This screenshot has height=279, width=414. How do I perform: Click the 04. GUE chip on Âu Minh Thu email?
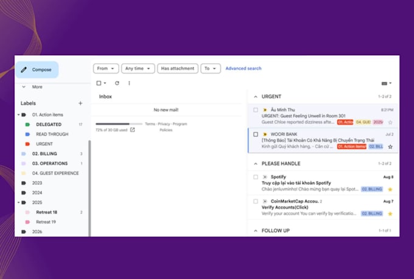[363, 122]
